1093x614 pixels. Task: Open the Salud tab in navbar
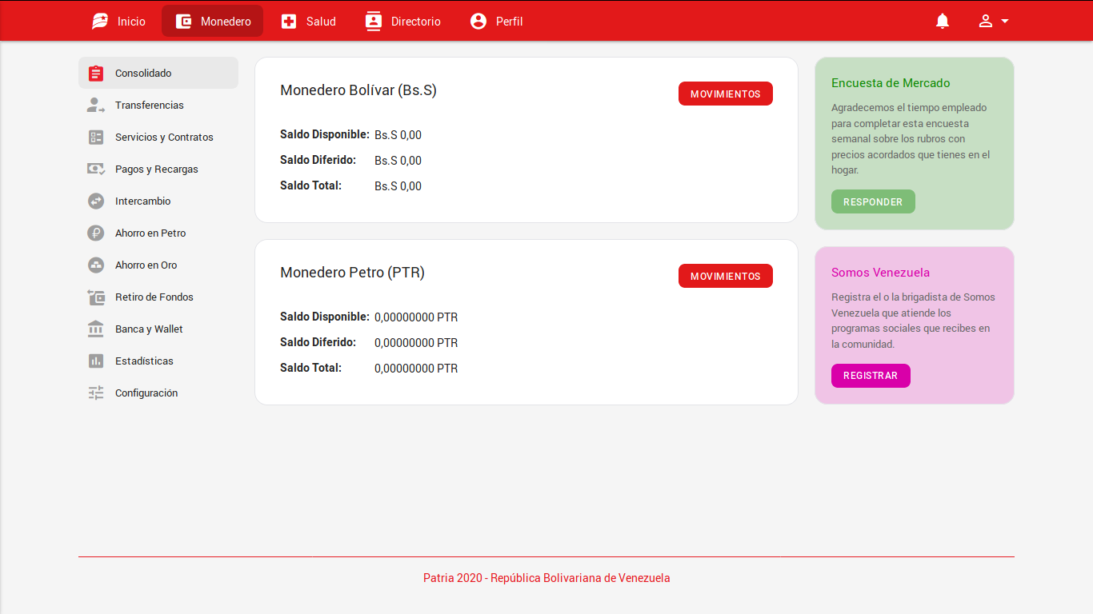(x=308, y=22)
